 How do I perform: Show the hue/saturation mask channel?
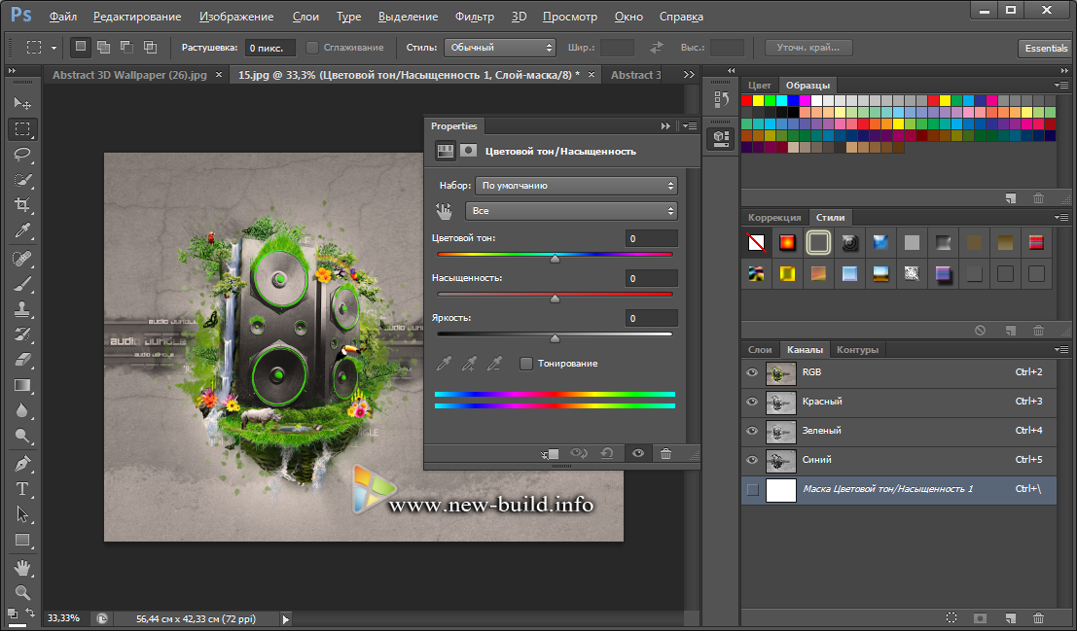pyautogui.click(x=751, y=489)
